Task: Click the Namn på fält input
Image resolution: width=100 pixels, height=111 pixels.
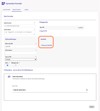Action: (21, 46)
